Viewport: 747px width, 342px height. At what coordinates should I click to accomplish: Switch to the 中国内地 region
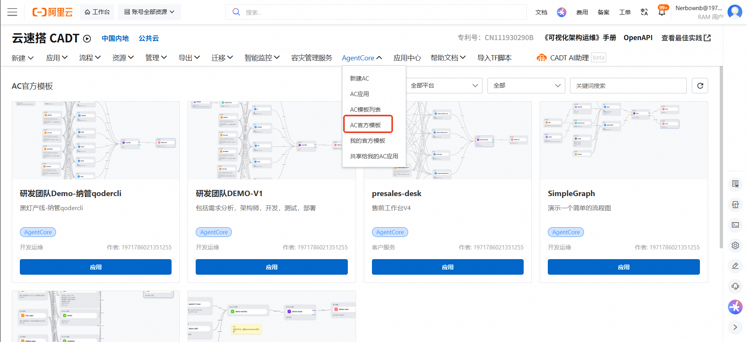click(115, 39)
